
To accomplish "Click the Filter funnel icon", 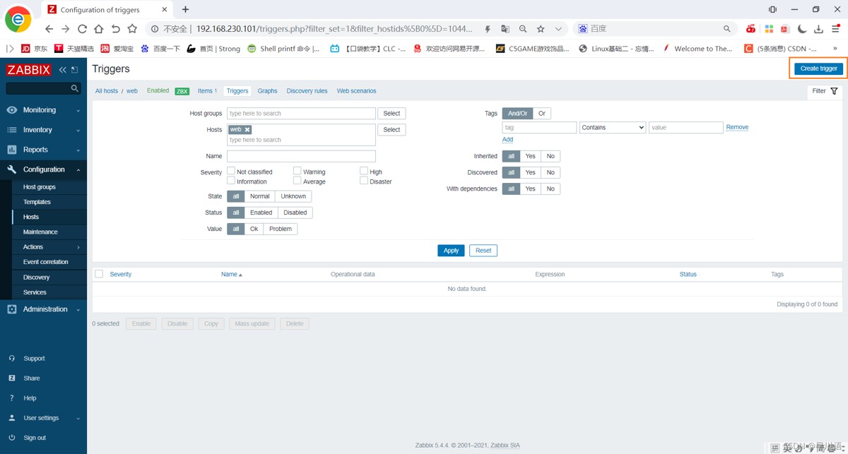I will 834,91.
